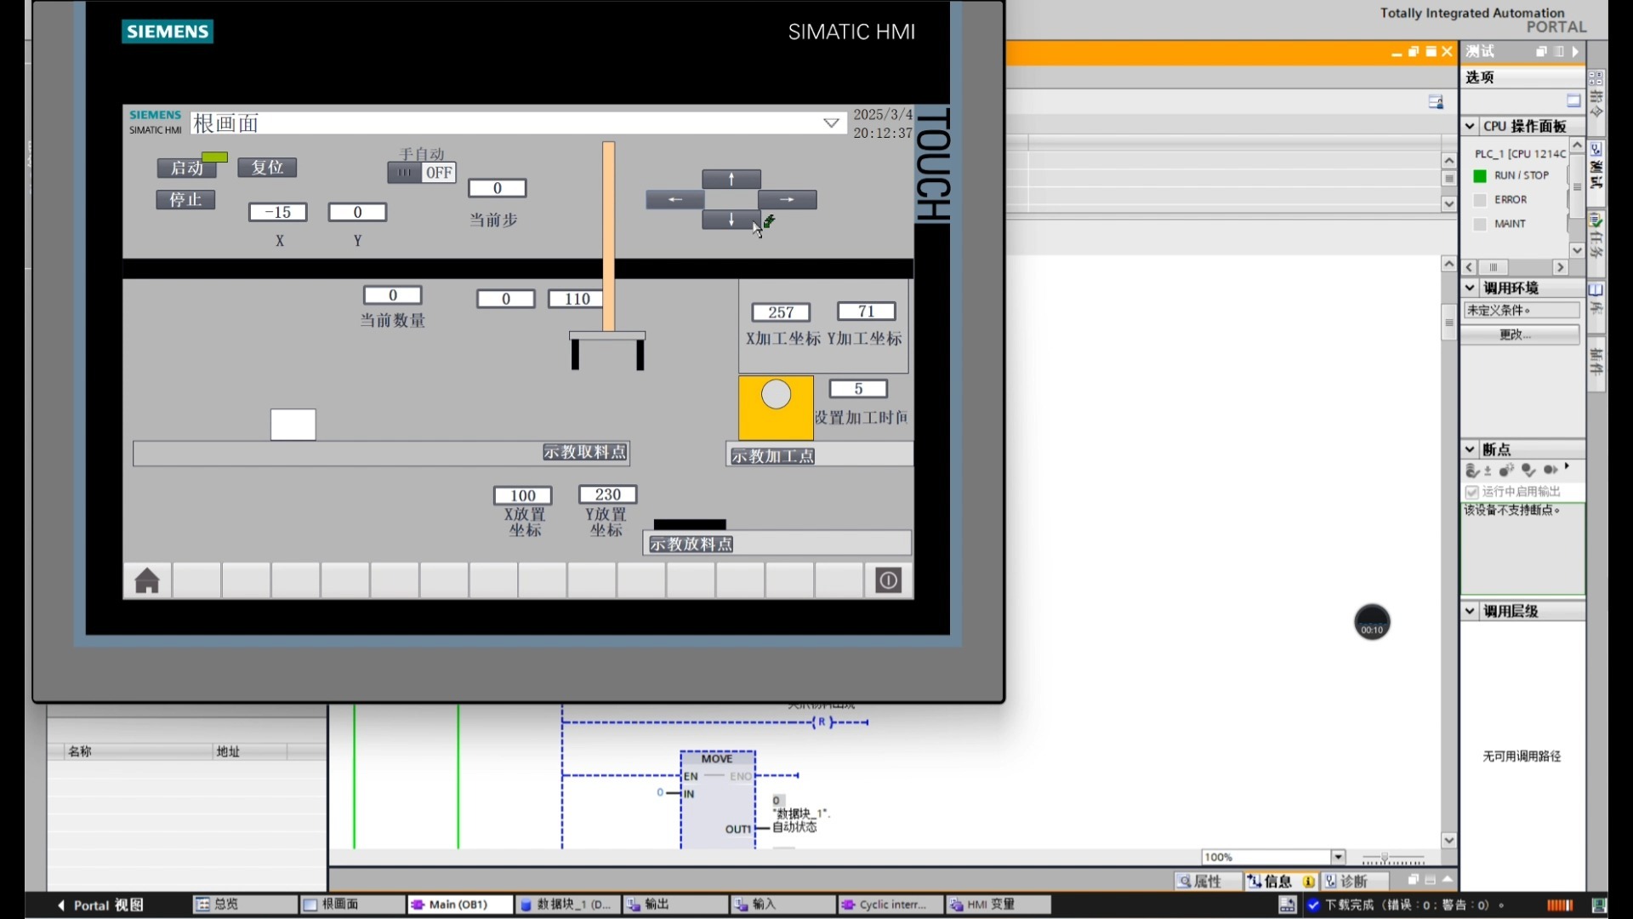The image size is (1633, 919).
Task: Collapse the CPU 操作面板 section
Action: pos(1470,126)
